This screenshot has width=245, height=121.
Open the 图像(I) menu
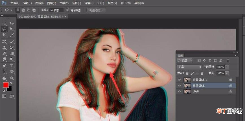click(x=40, y=3)
